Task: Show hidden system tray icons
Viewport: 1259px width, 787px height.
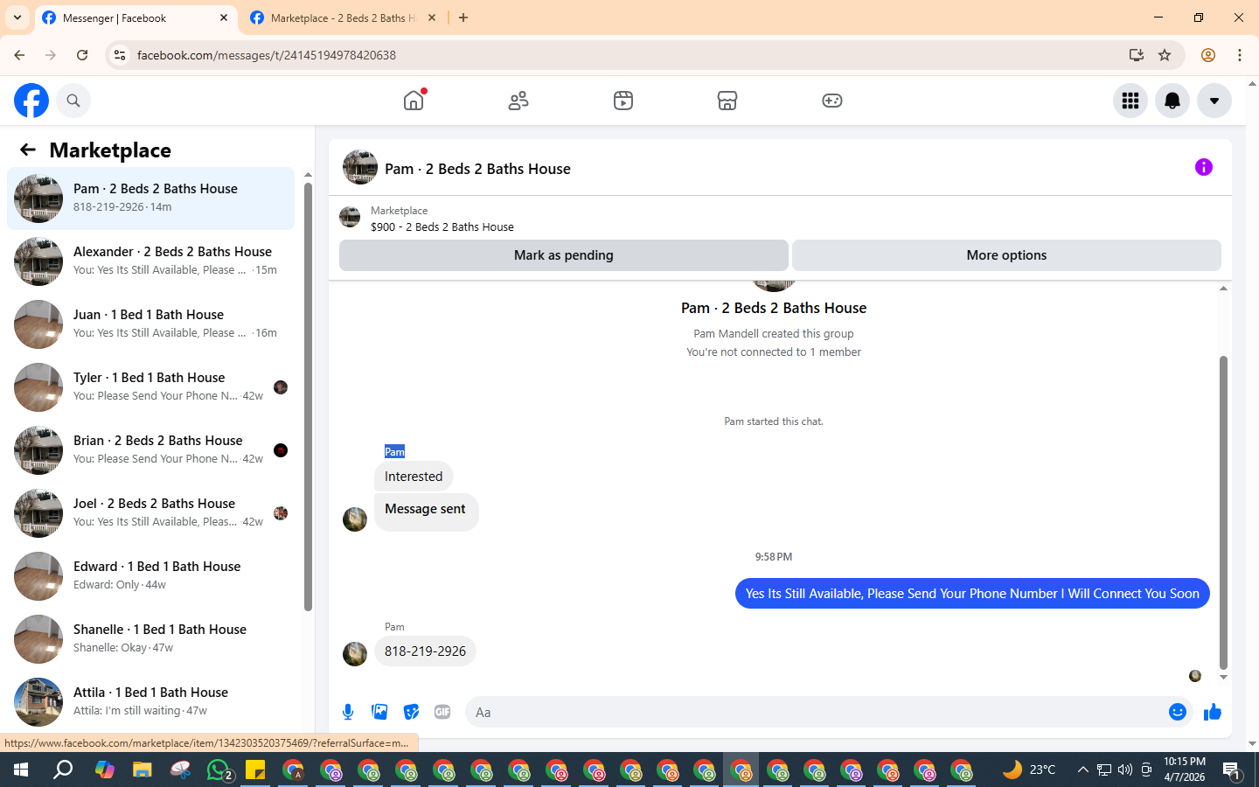Action: click(1082, 770)
